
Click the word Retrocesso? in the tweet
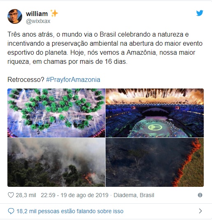pyautogui.click(x=26, y=79)
